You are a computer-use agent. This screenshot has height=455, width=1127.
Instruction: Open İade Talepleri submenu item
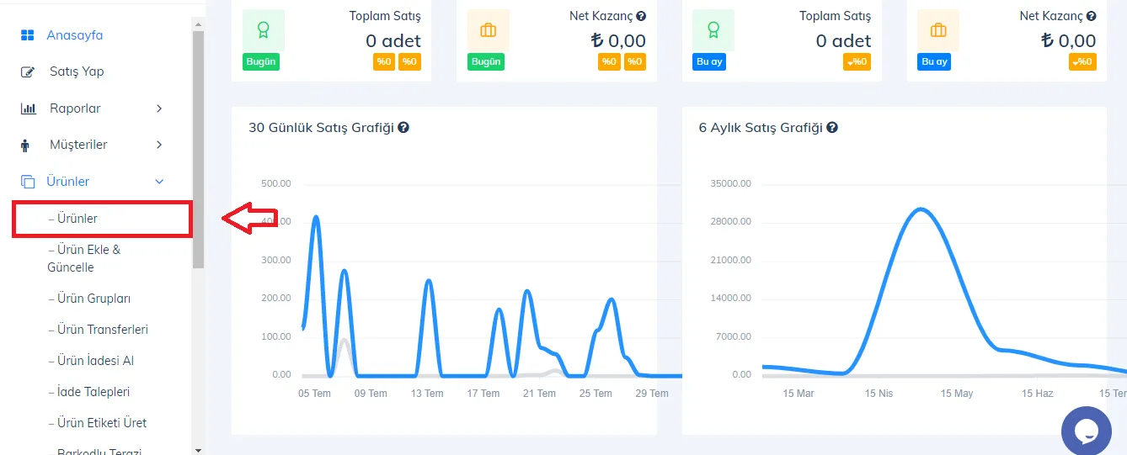click(x=88, y=392)
